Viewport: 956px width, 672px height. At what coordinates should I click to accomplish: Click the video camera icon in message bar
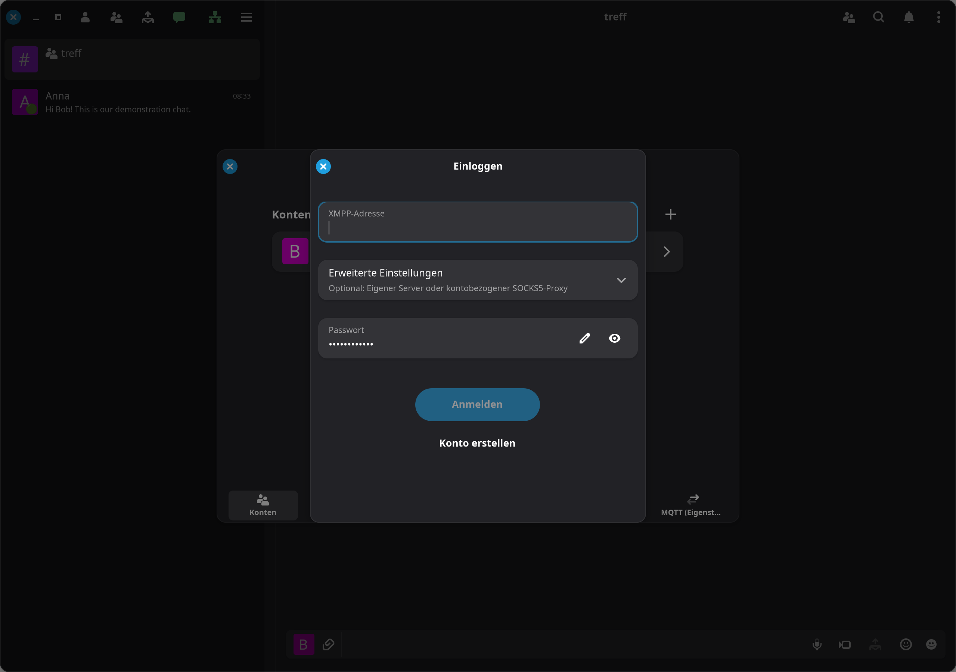(845, 644)
